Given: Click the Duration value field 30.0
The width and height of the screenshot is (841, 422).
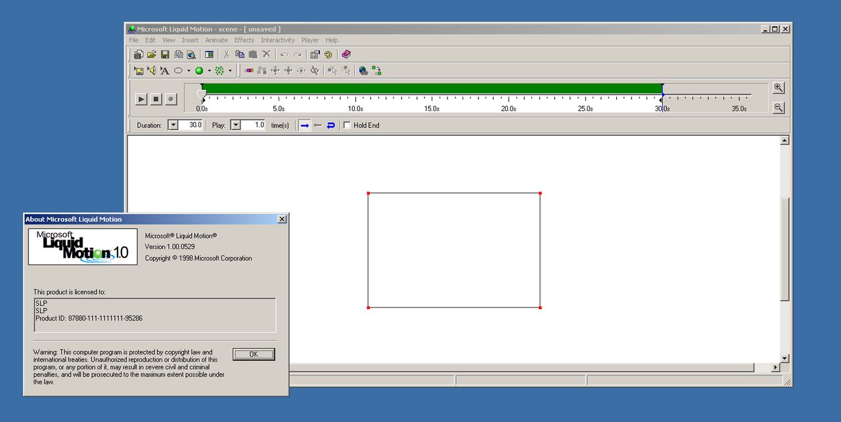Looking at the screenshot, I should click(x=191, y=125).
